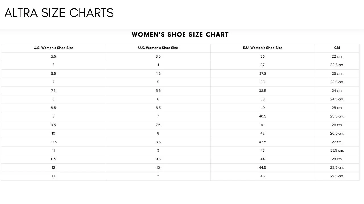Select the E.U. Women's Shoe Size column header
This screenshot has height=204, width=364.
(262, 48)
